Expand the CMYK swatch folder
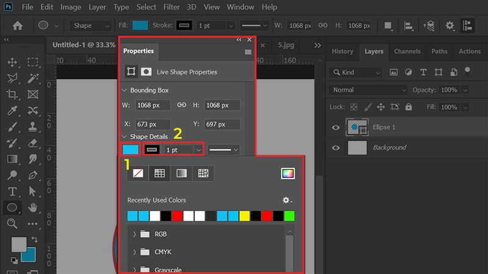The height and width of the screenshot is (274, 488). coord(134,251)
